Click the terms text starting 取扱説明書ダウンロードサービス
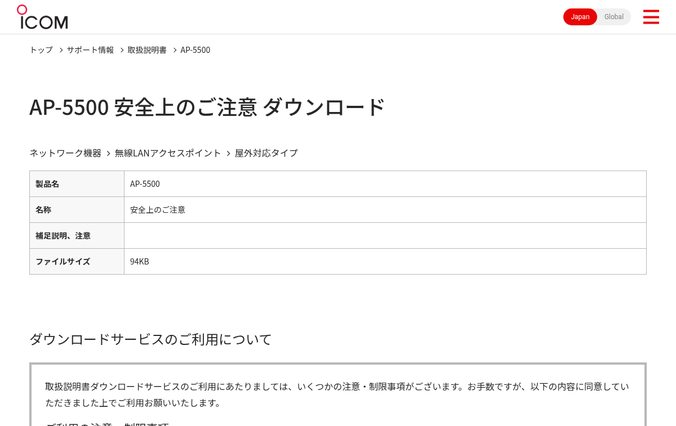Image resolution: width=676 pixels, height=426 pixels. pos(337,395)
